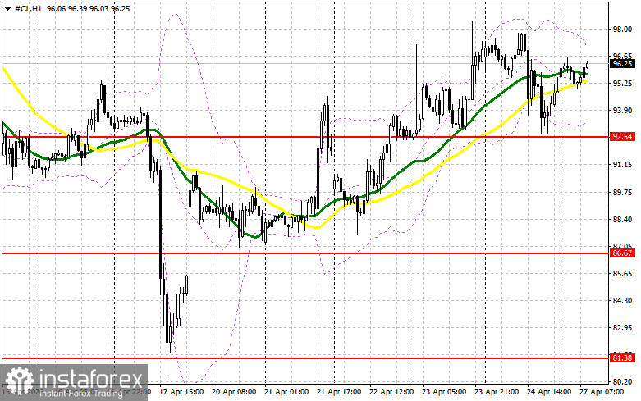Select the red horizontal line at 86.67
The width and height of the screenshot is (641, 401).
pyautogui.click(x=306, y=253)
